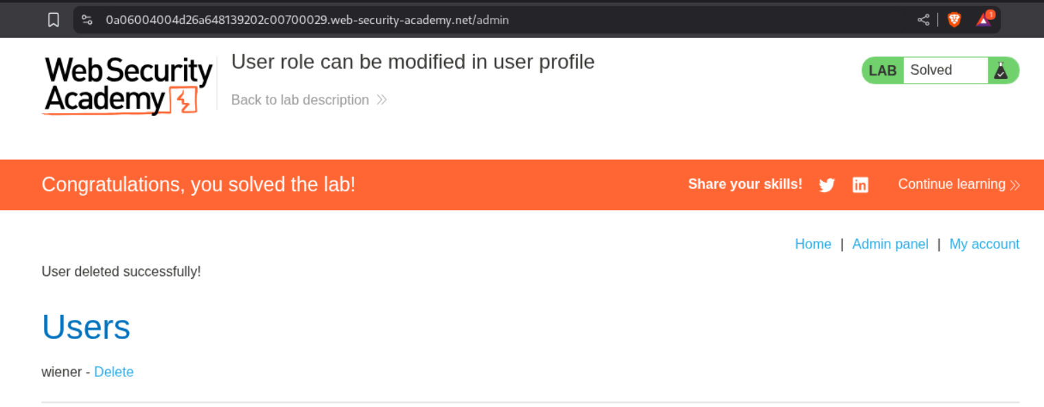The height and width of the screenshot is (407, 1044).
Task: Open the Brave Shields lion icon
Action: coord(954,20)
